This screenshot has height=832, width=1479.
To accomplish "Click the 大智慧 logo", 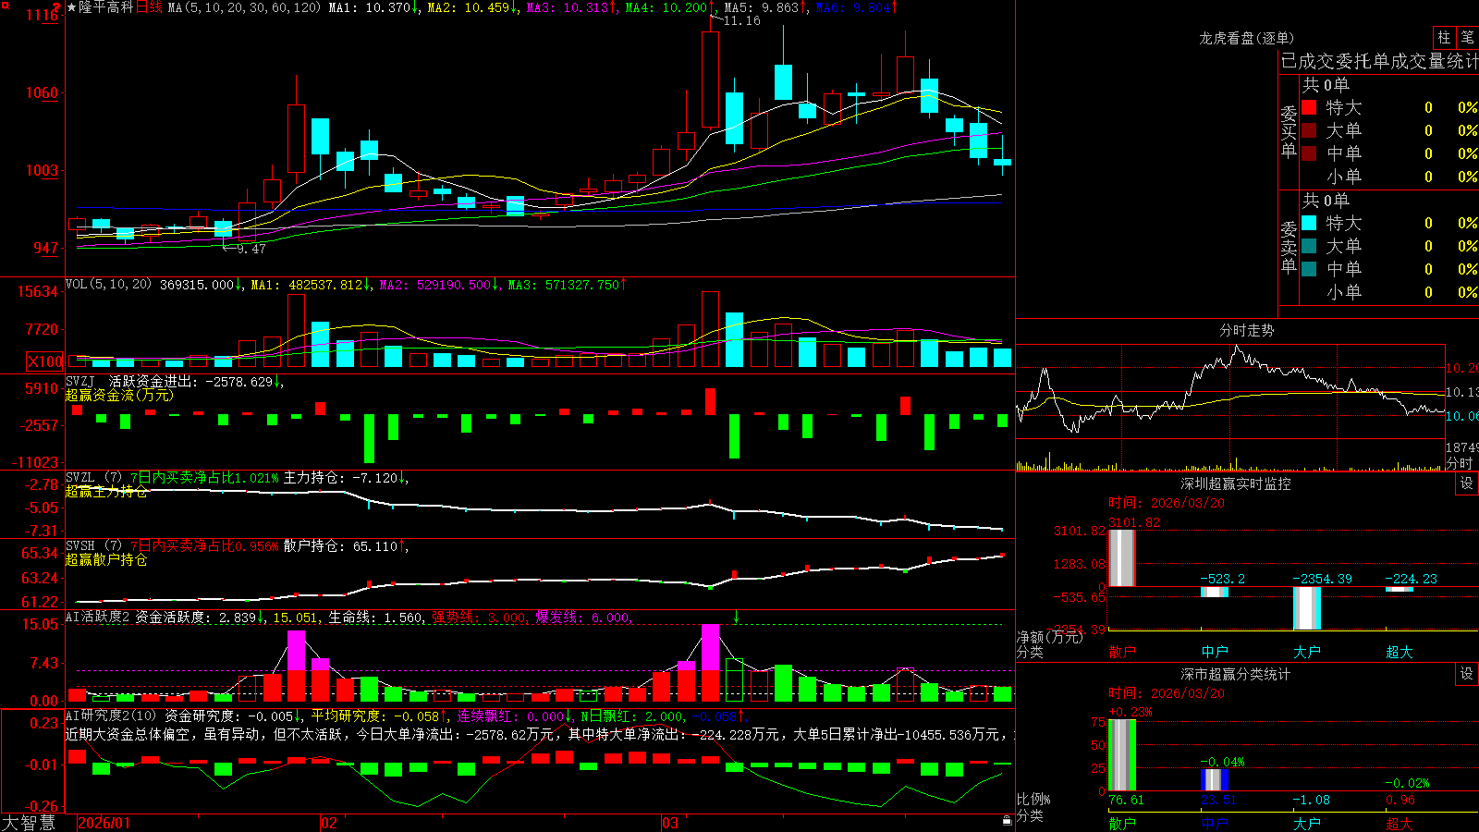I will coord(29,823).
